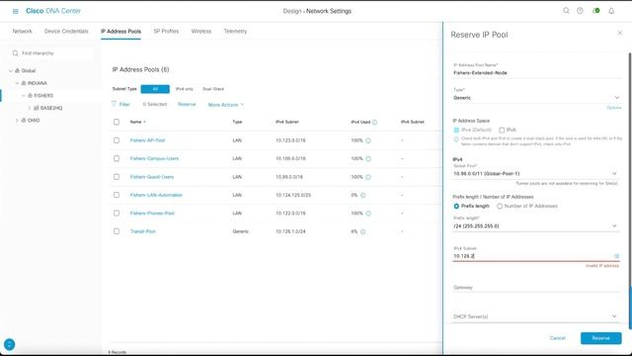632x356 pixels.
Task: Check the Fishers-Campus-Users row checkbox
Action: pyautogui.click(x=117, y=158)
